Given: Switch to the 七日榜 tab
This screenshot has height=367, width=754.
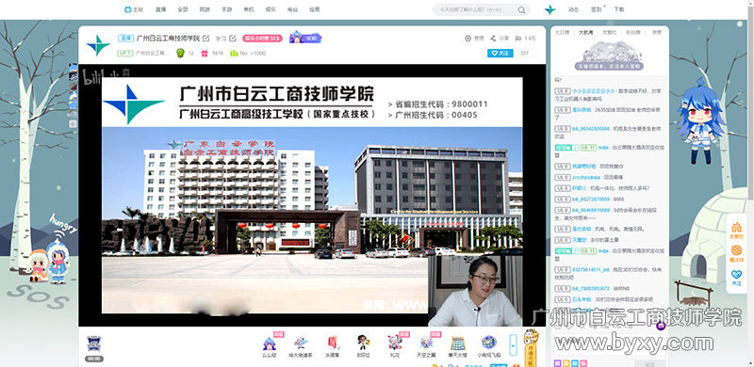Looking at the screenshot, I should (562, 33).
